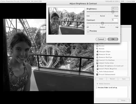Click the Brightness slider thumb
The image size is (136, 104).
113,12
